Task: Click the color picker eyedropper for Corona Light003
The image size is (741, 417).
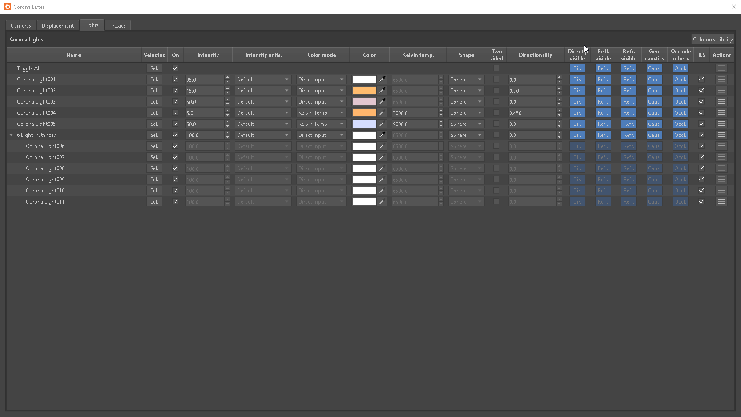Action: pyautogui.click(x=382, y=102)
